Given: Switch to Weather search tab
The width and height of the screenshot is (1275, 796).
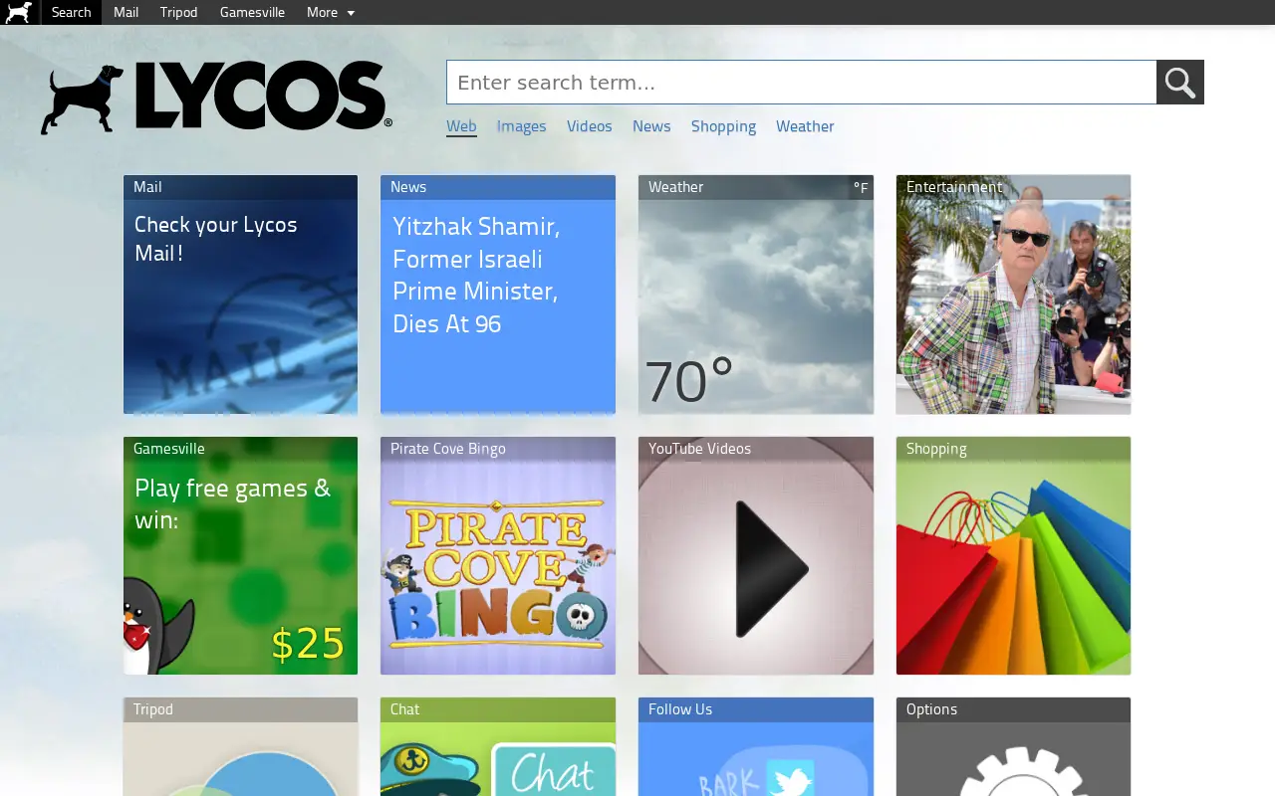Looking at the screenshot, I should [805, 126].
